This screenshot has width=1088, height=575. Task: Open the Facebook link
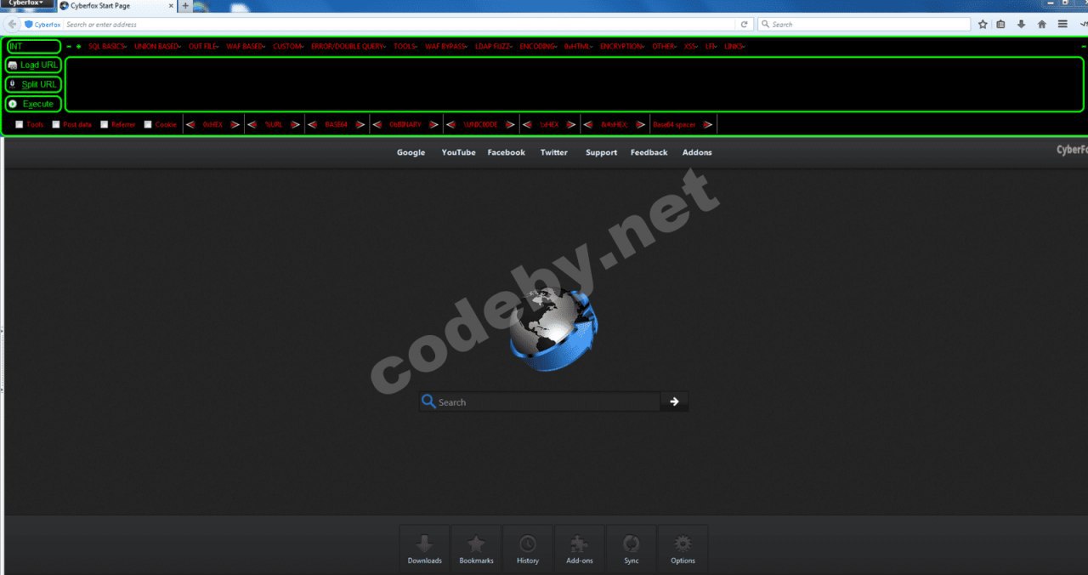(506, 152)
